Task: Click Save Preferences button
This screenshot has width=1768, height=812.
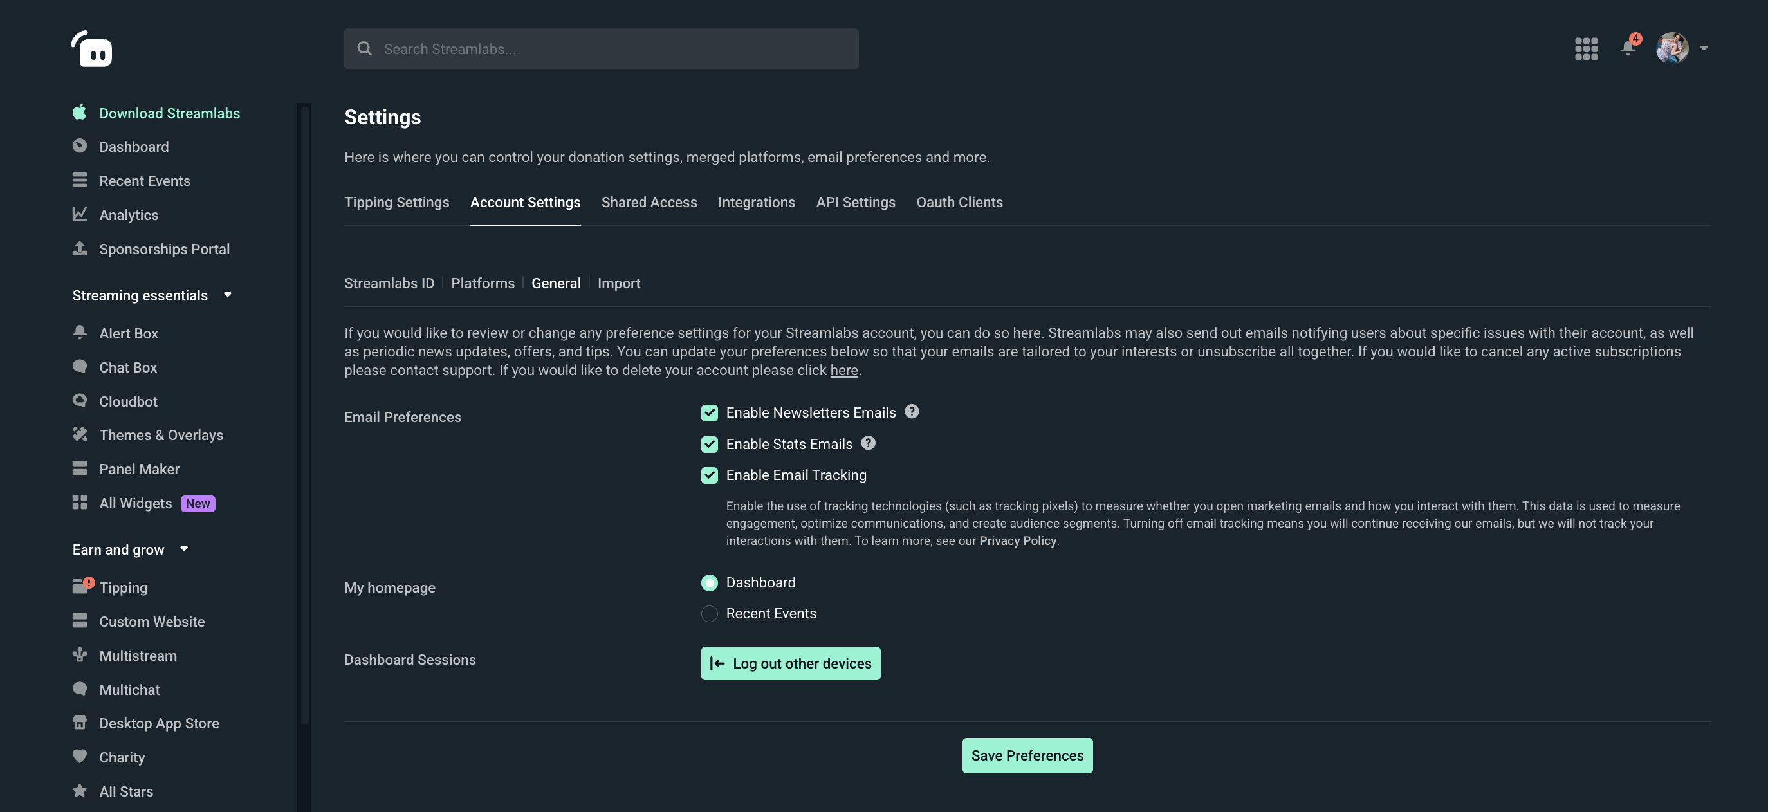Action: tap(1027, 756)
